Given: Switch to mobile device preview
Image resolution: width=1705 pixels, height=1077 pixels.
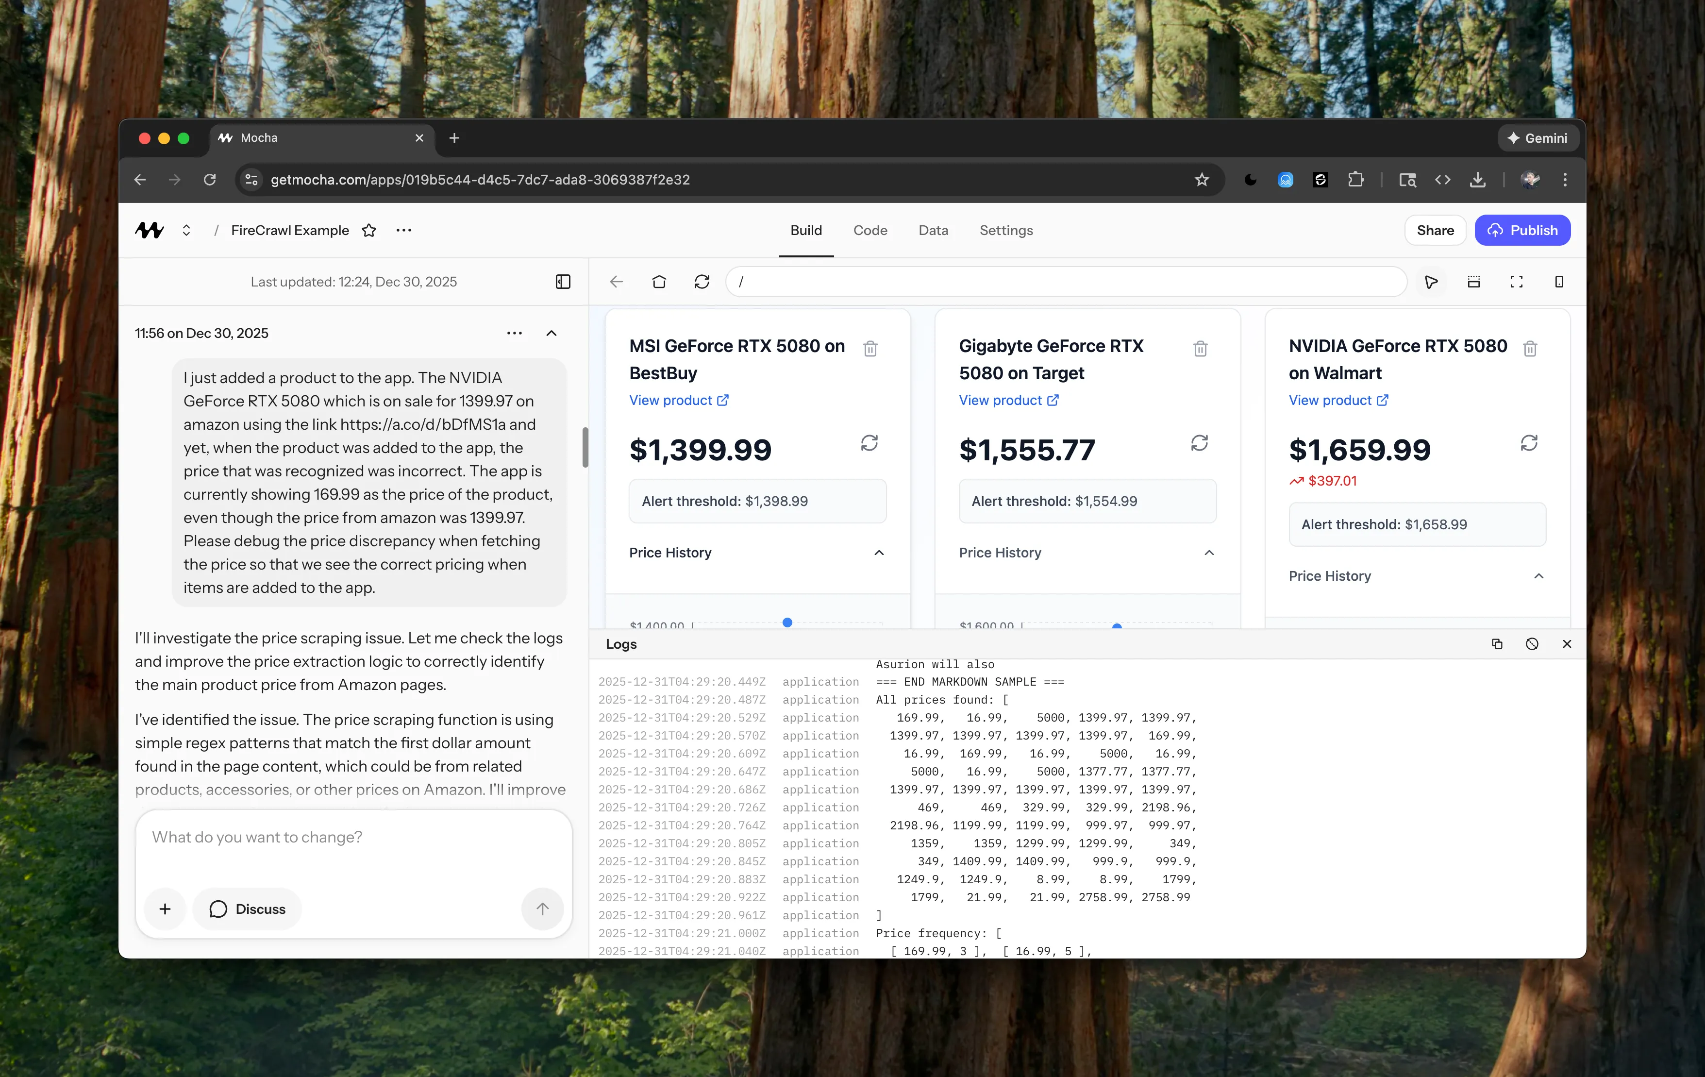Looking at the screenshot, I should [1558, 282].
